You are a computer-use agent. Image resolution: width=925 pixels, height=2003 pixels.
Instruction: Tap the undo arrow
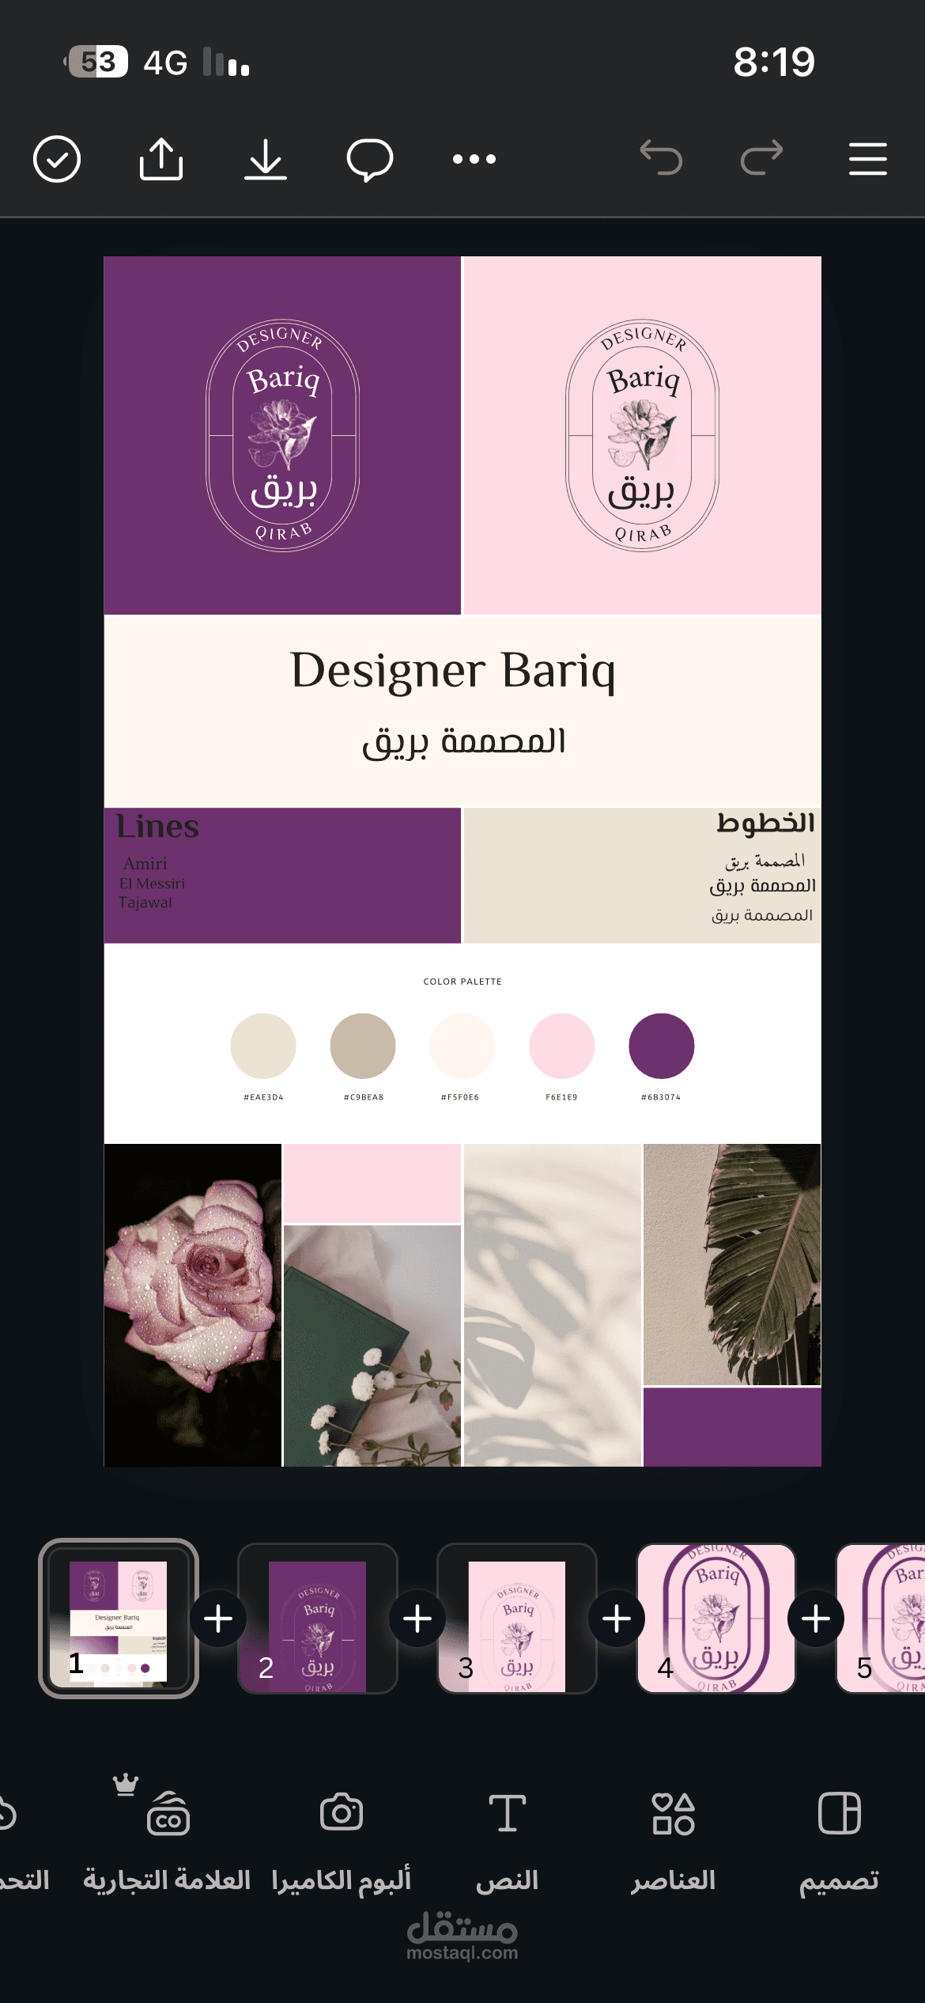661,157
